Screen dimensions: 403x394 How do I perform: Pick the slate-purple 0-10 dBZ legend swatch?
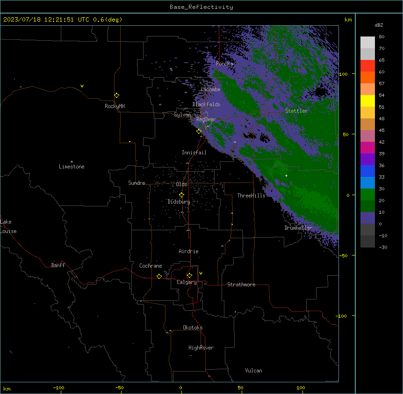367,218
